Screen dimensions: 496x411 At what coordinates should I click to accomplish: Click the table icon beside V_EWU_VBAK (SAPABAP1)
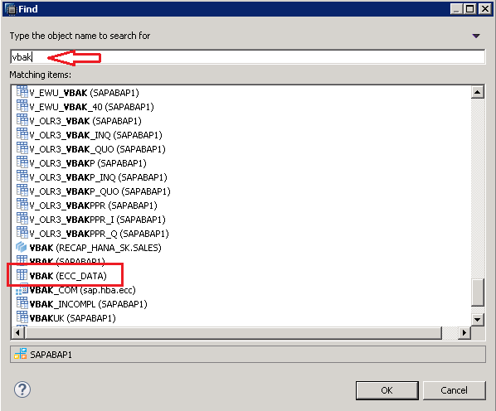(x=22, y=92)
